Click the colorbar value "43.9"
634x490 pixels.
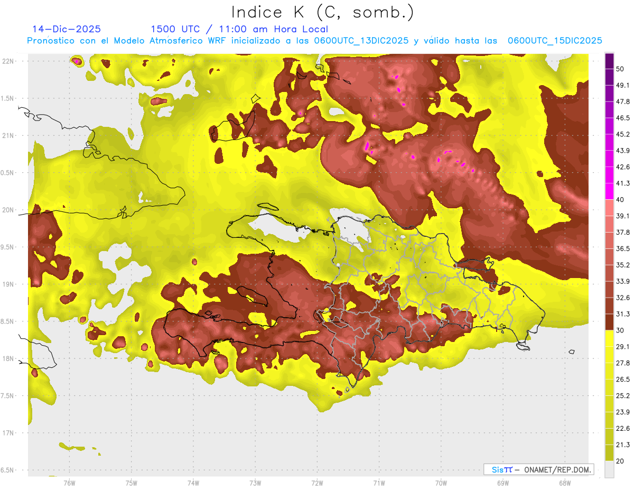coord(623,151)
